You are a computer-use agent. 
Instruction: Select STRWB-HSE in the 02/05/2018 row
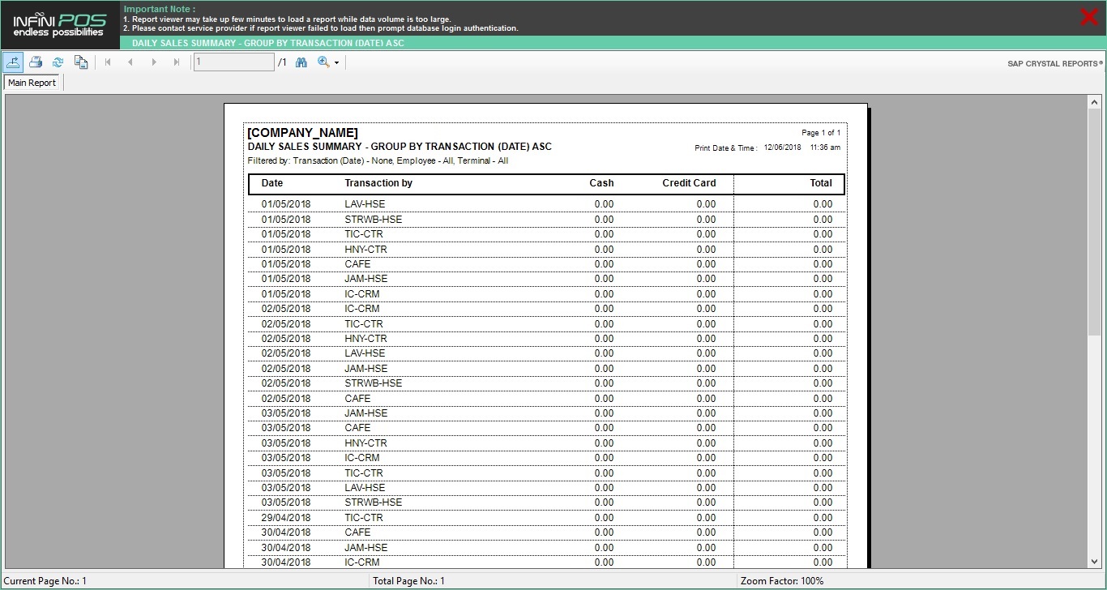(x=373, y=383)
